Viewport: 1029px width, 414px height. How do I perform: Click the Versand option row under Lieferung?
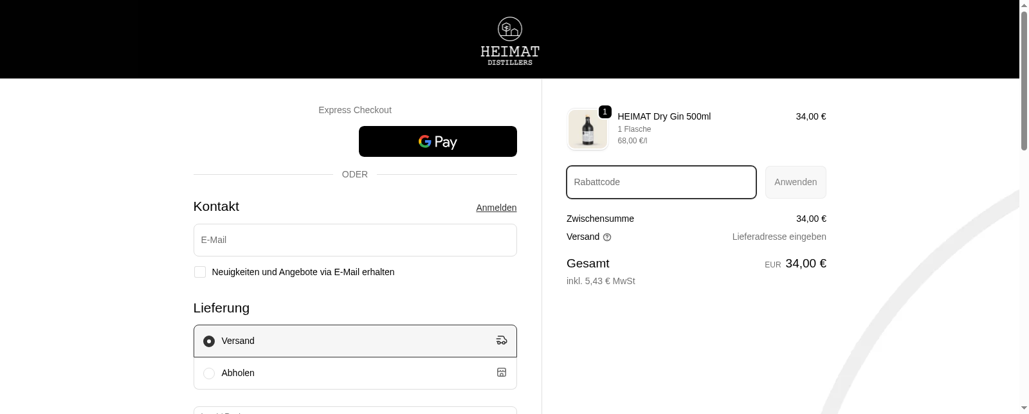click(355, 341)
